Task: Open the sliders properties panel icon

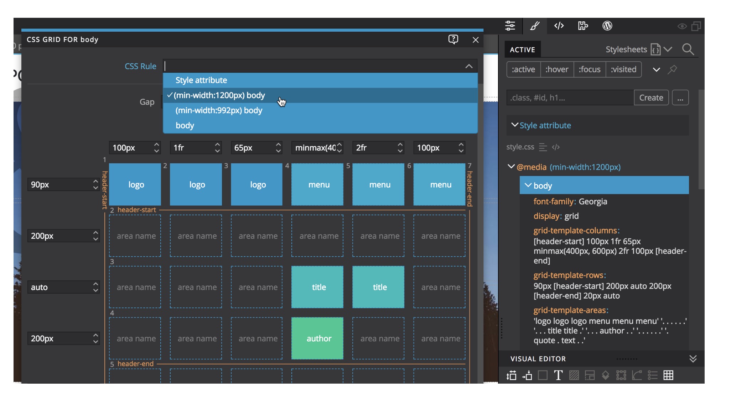Action: 510,26
